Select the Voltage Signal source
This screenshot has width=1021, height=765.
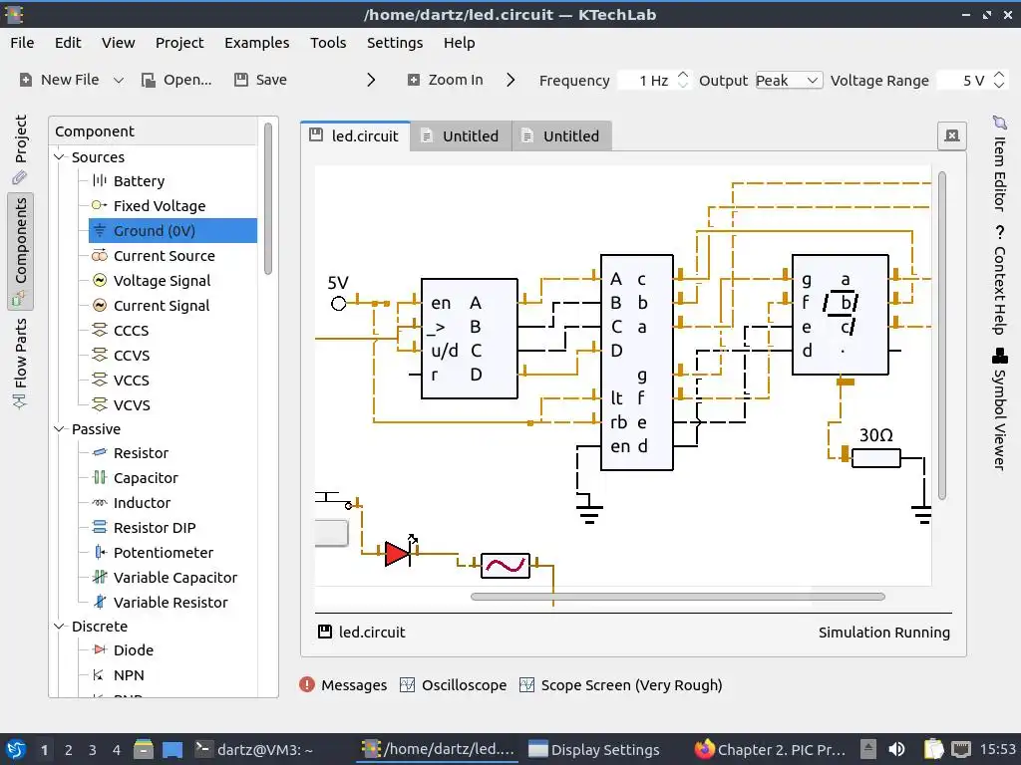point(162,280)
